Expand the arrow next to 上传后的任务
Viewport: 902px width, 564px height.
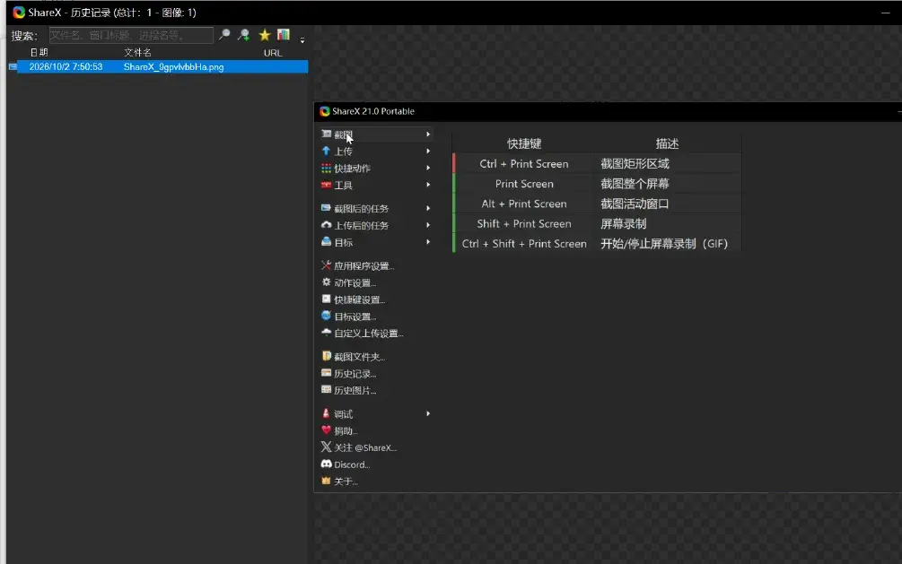point(428,225)
